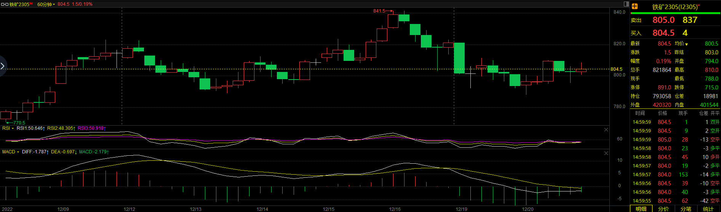This screenshot has height=212, width=721.
Task: Click the 买入 price 804.5
Action: [x=663, y=33]
